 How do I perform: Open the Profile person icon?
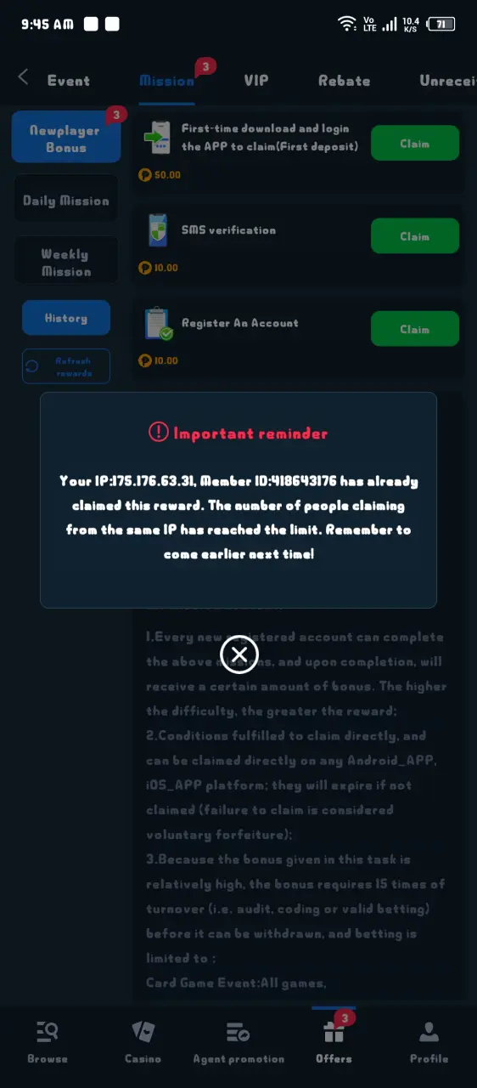pyautogui.click(x=429, y=1032)
